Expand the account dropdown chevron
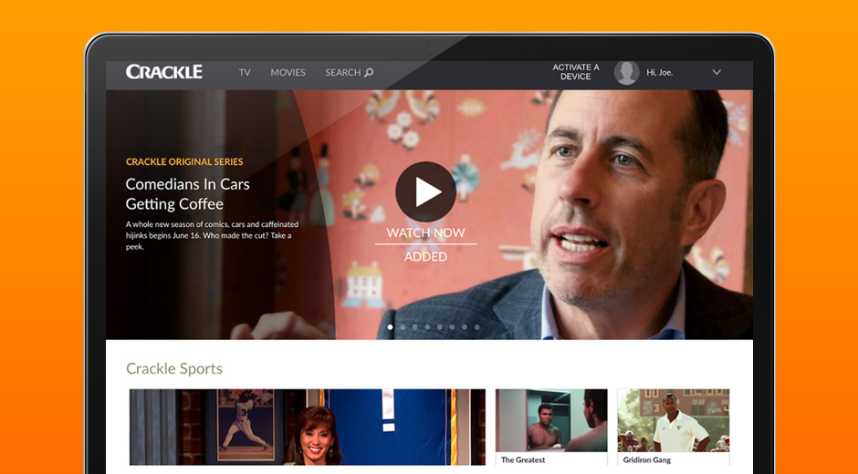The image size is (858, 474). [717, 72]
